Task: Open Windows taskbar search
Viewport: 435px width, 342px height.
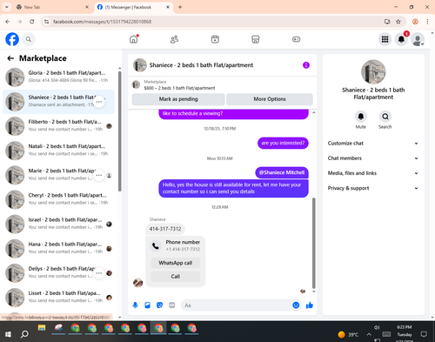Action: pyautogui.click(x=24, y=334)
